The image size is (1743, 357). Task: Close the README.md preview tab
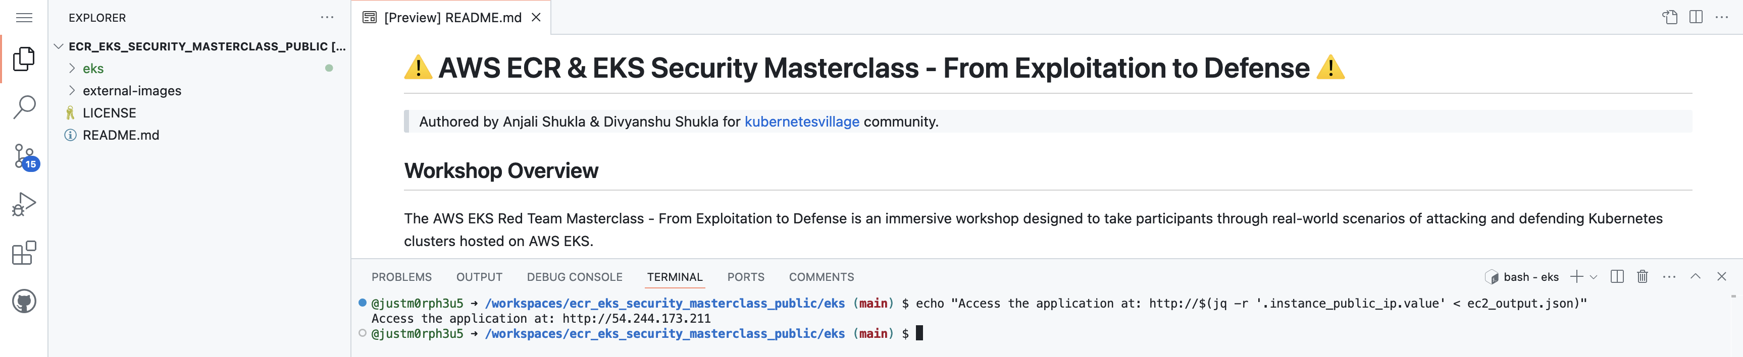(x=536, y=18)
